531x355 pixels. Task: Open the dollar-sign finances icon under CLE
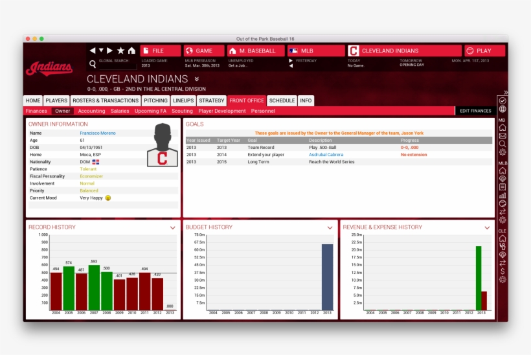503,271
